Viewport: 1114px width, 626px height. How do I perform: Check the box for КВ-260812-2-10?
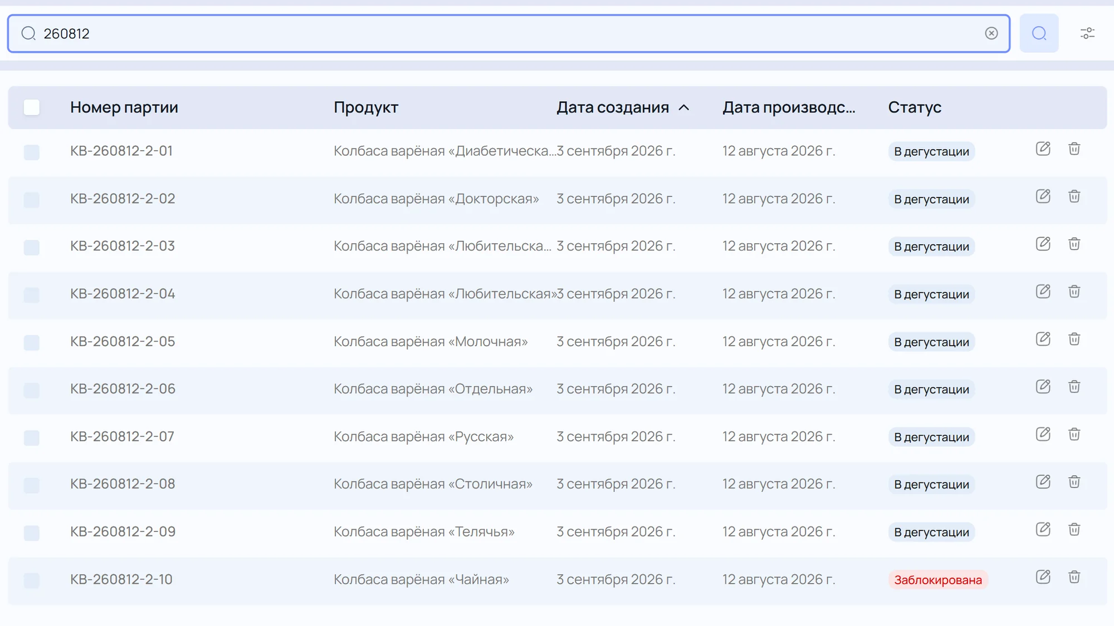32,580
